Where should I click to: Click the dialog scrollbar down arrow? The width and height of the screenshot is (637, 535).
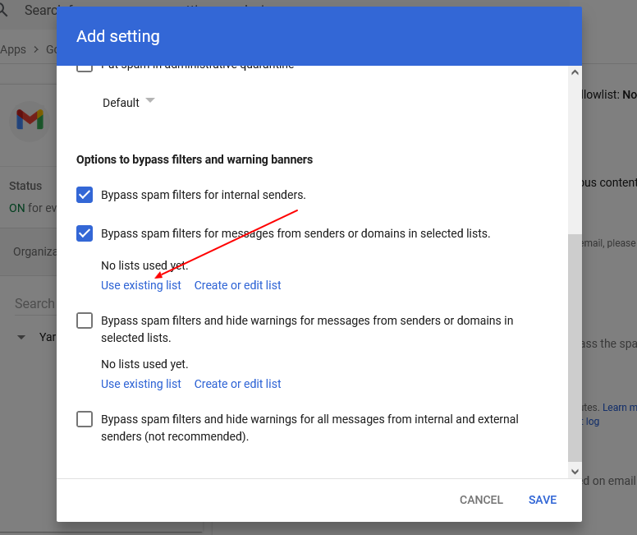pos(575,472)
